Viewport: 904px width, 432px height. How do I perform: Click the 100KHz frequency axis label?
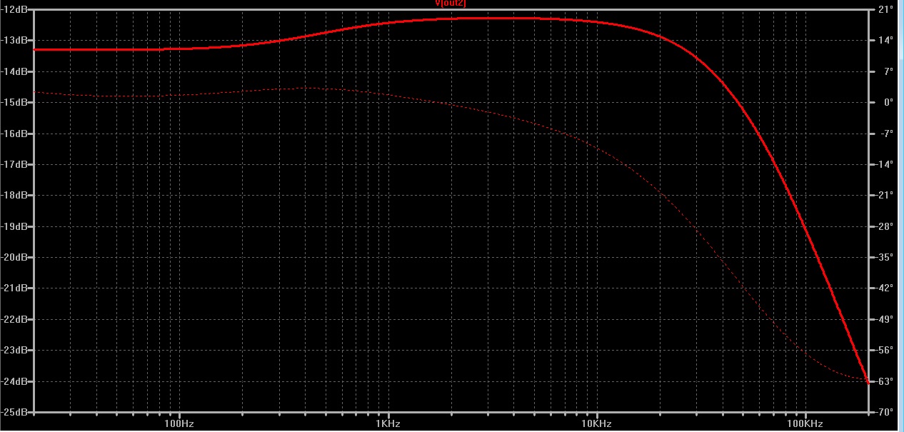point(806,423)
